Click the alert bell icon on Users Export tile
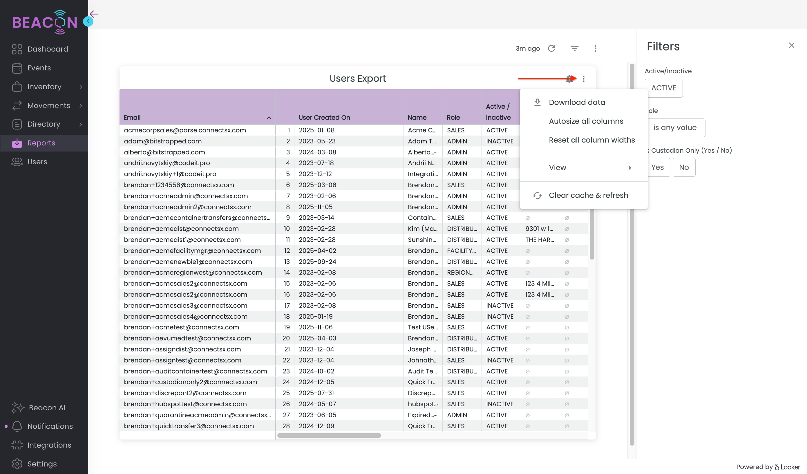Viewport: 807px width, 474px height. [570, 79]
